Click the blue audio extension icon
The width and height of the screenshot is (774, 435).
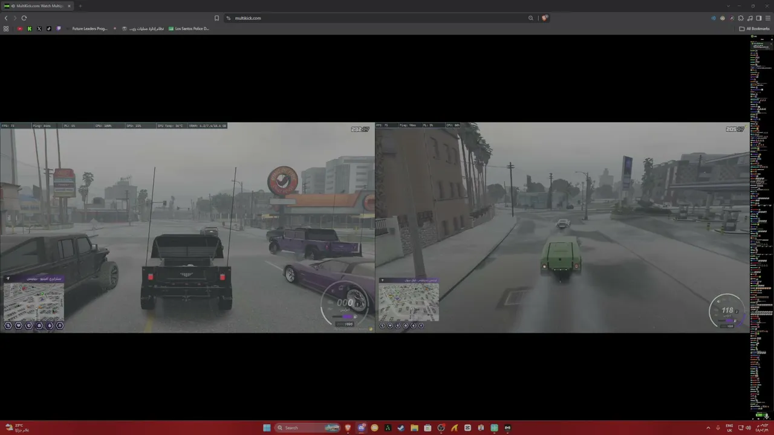coord(714,18)
